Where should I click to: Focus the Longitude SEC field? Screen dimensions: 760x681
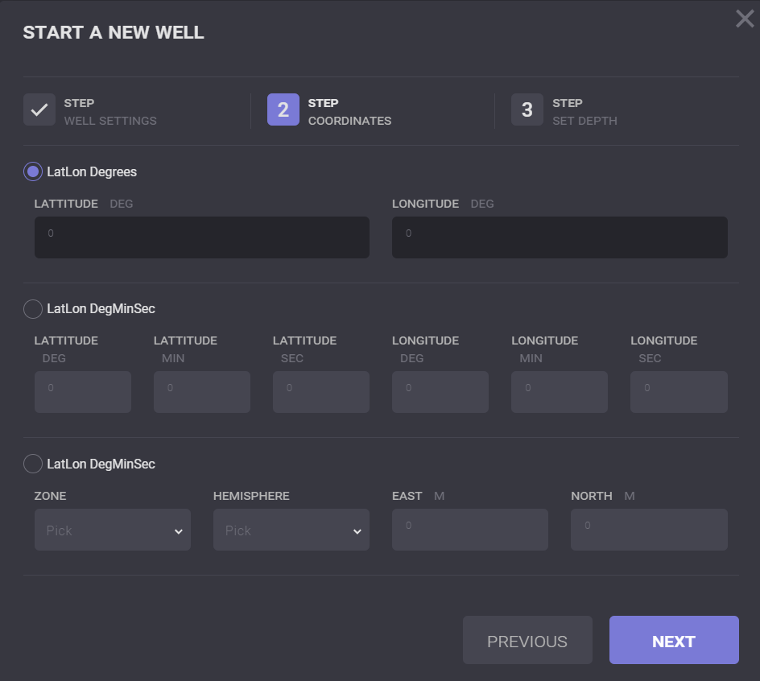tap(678, 392)
